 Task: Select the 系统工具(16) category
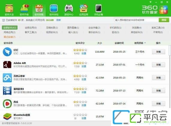158,28
